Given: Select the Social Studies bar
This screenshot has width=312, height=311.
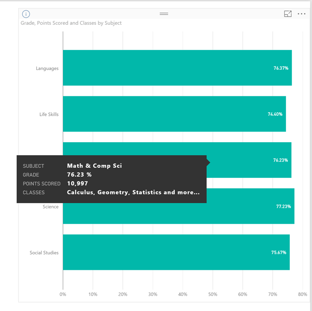Looking at the screenshot, I should [176, 252].
